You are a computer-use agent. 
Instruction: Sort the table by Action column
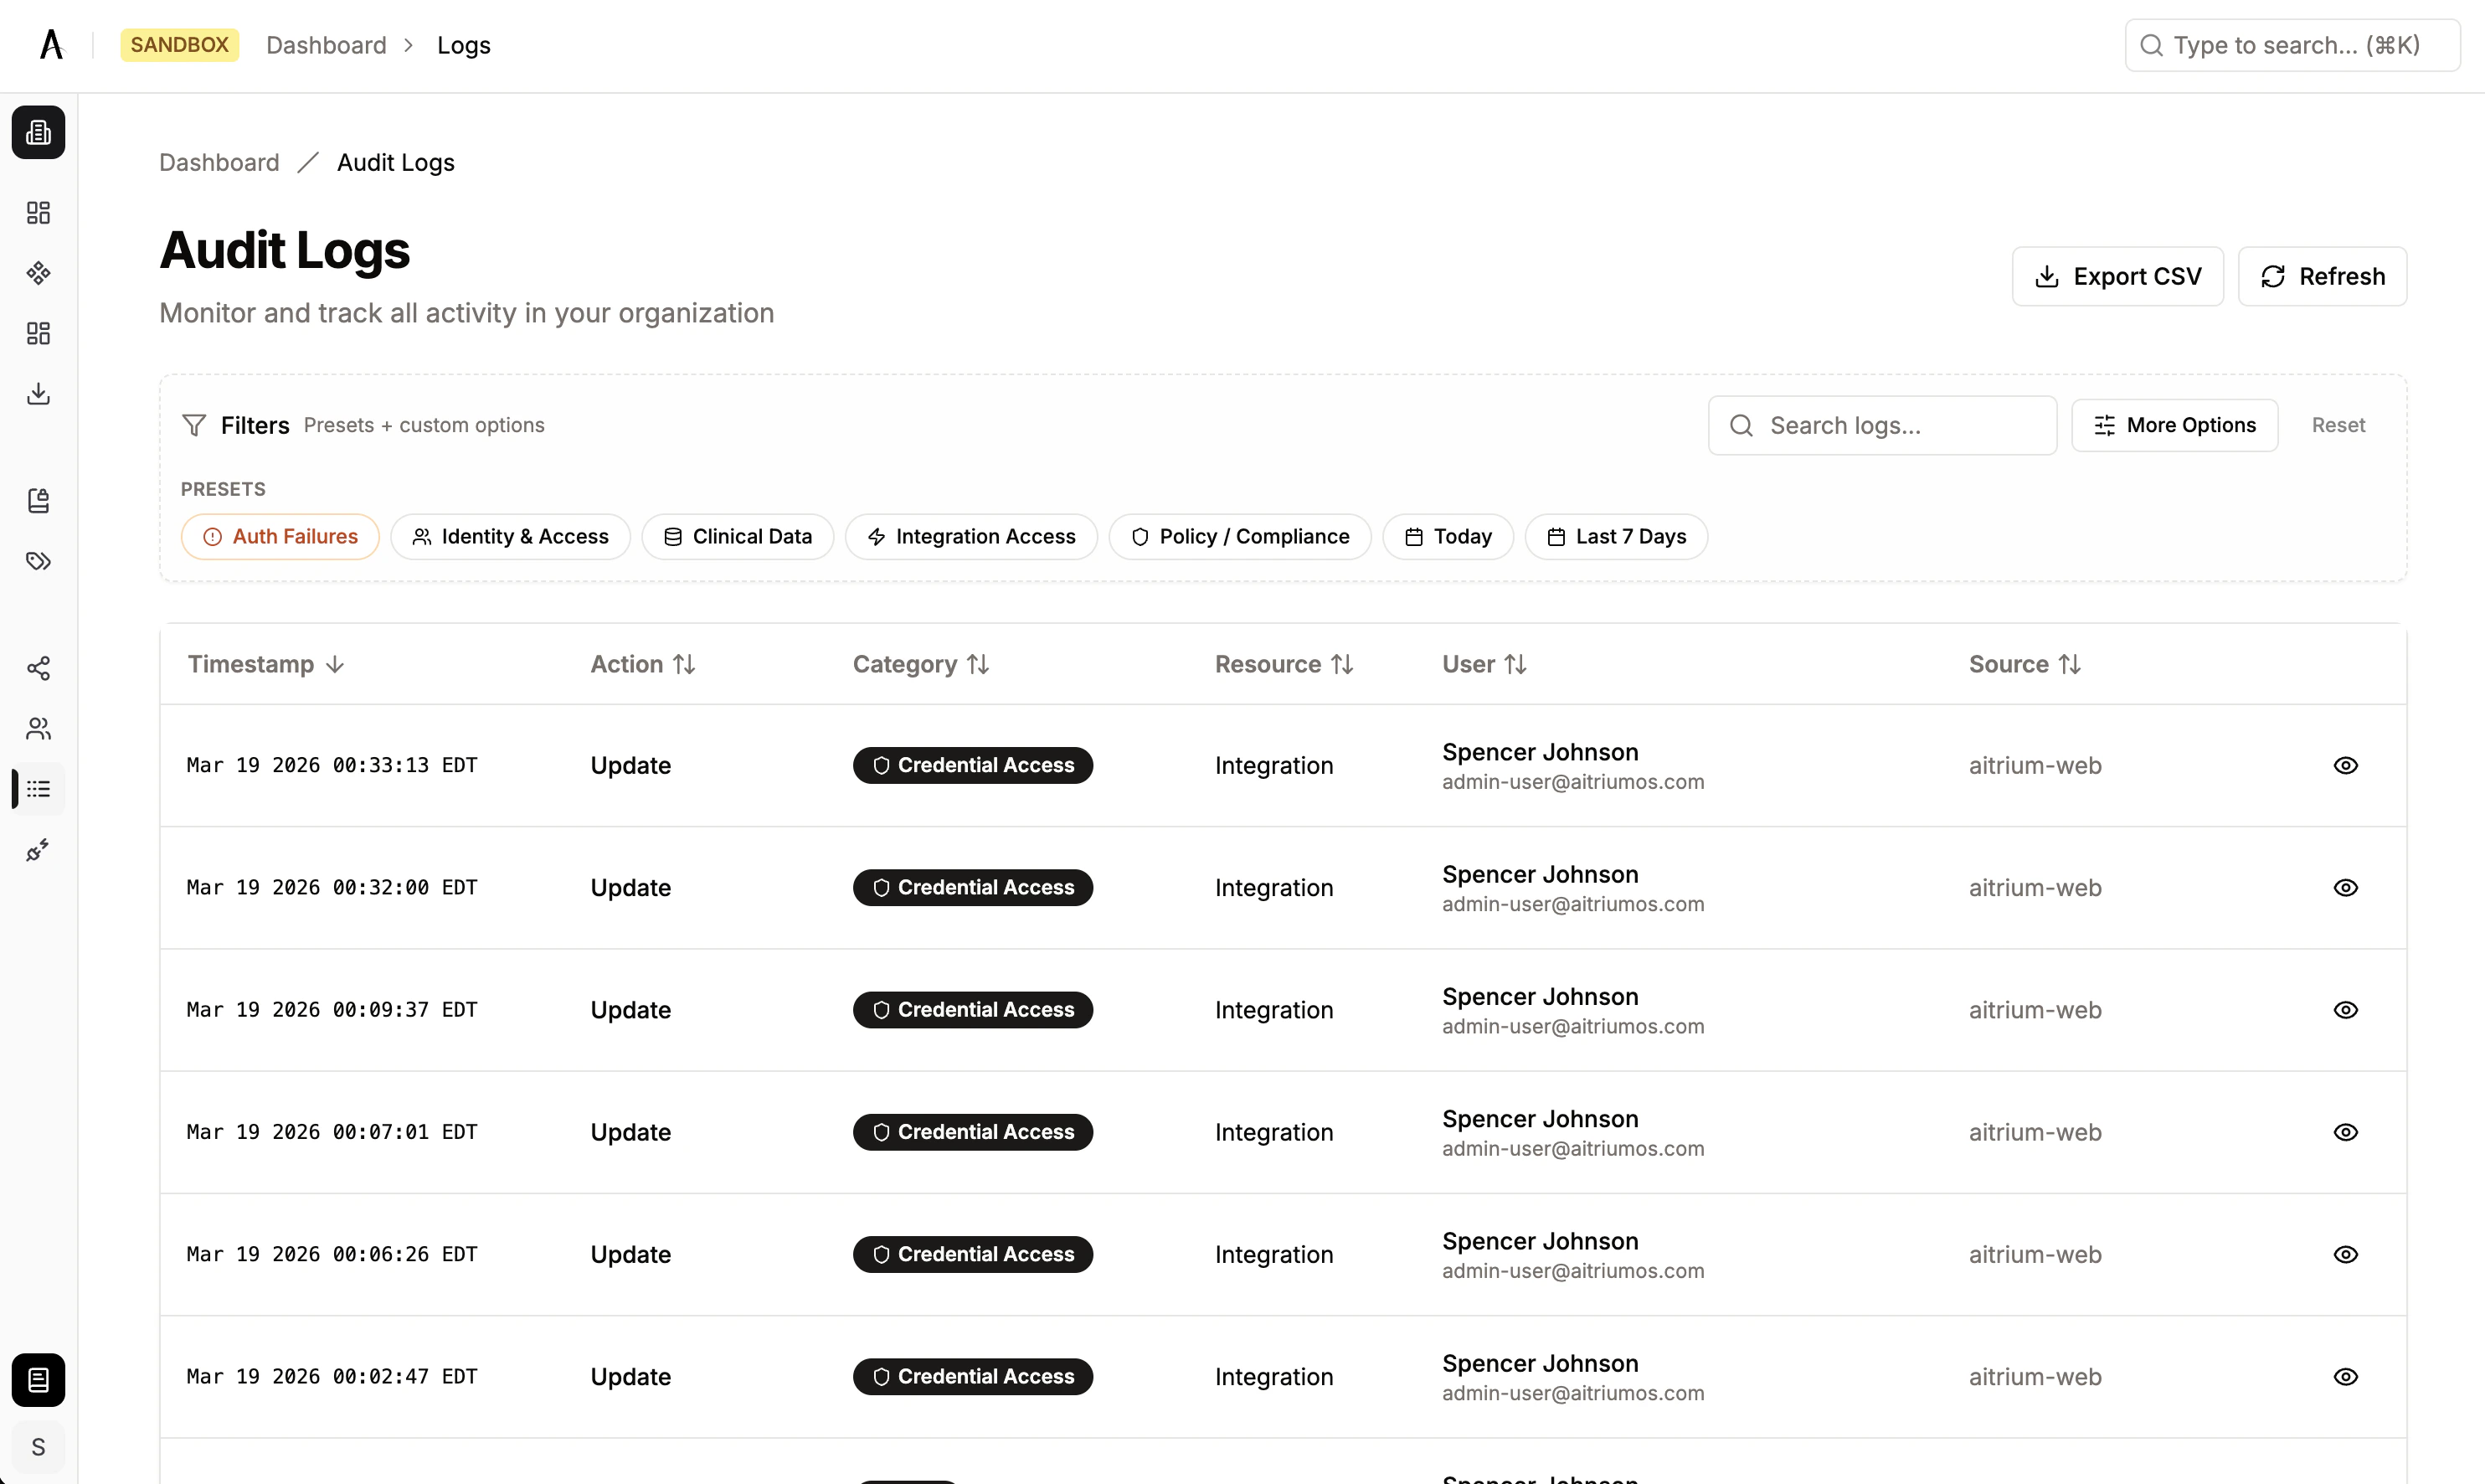643,663
